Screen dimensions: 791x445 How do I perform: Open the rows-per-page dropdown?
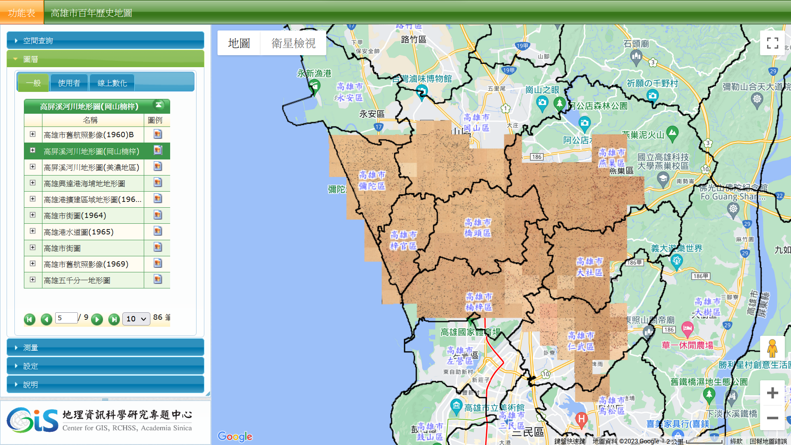(136, 319)
